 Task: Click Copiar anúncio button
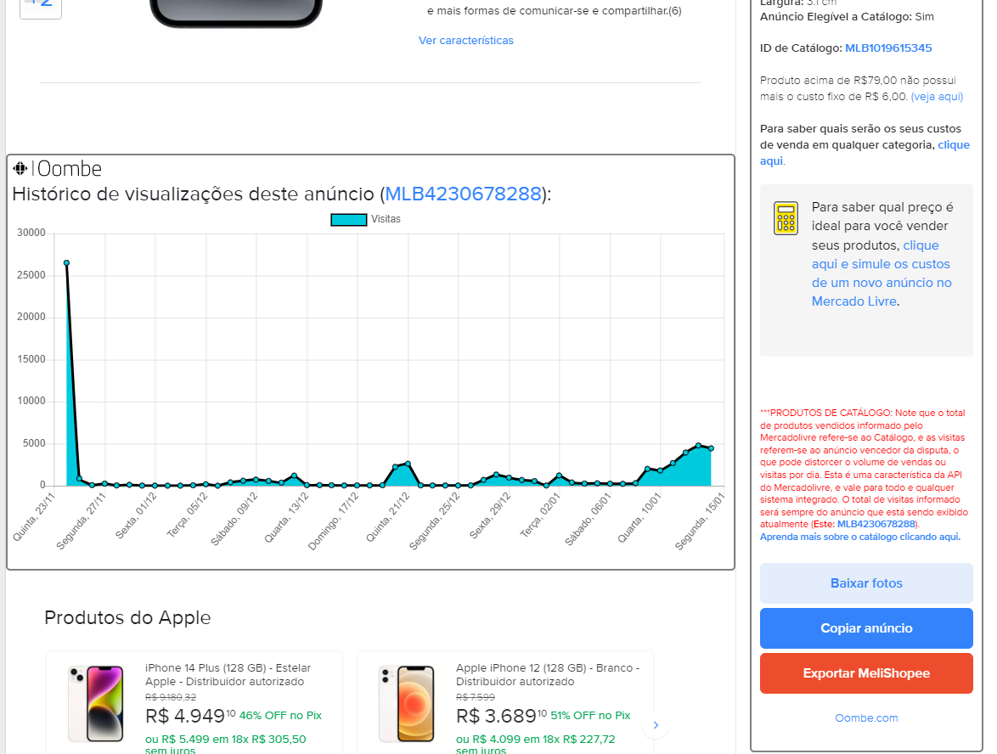866,628
